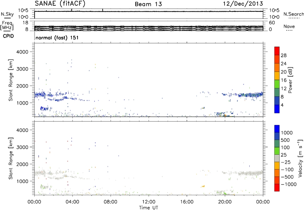Click the solid line sample under N.Sky

coord(7,18)
